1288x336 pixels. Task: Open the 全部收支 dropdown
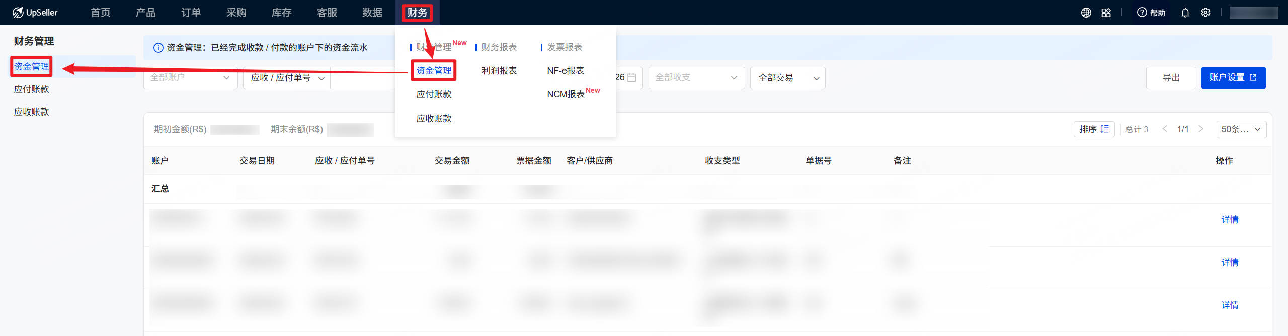click(696, 78)
